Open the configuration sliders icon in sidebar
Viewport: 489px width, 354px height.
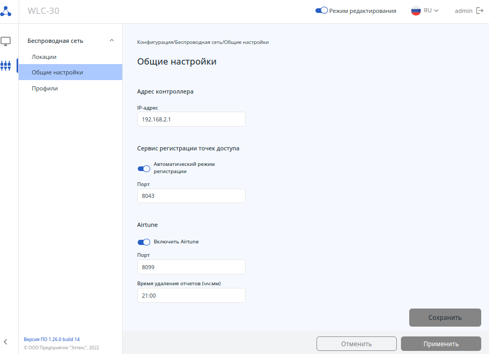[x=6, y=66]
